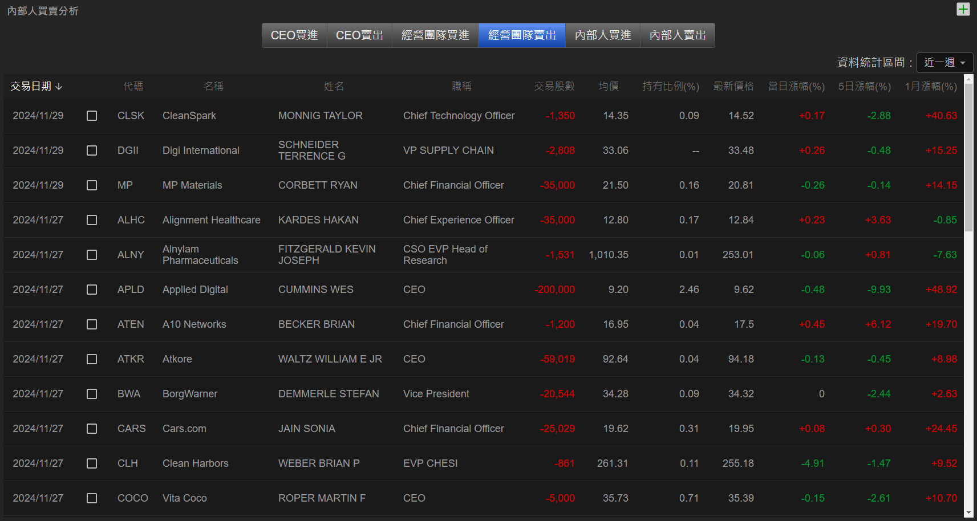Tick the checkbox for ALHC row

pos(92,220)
